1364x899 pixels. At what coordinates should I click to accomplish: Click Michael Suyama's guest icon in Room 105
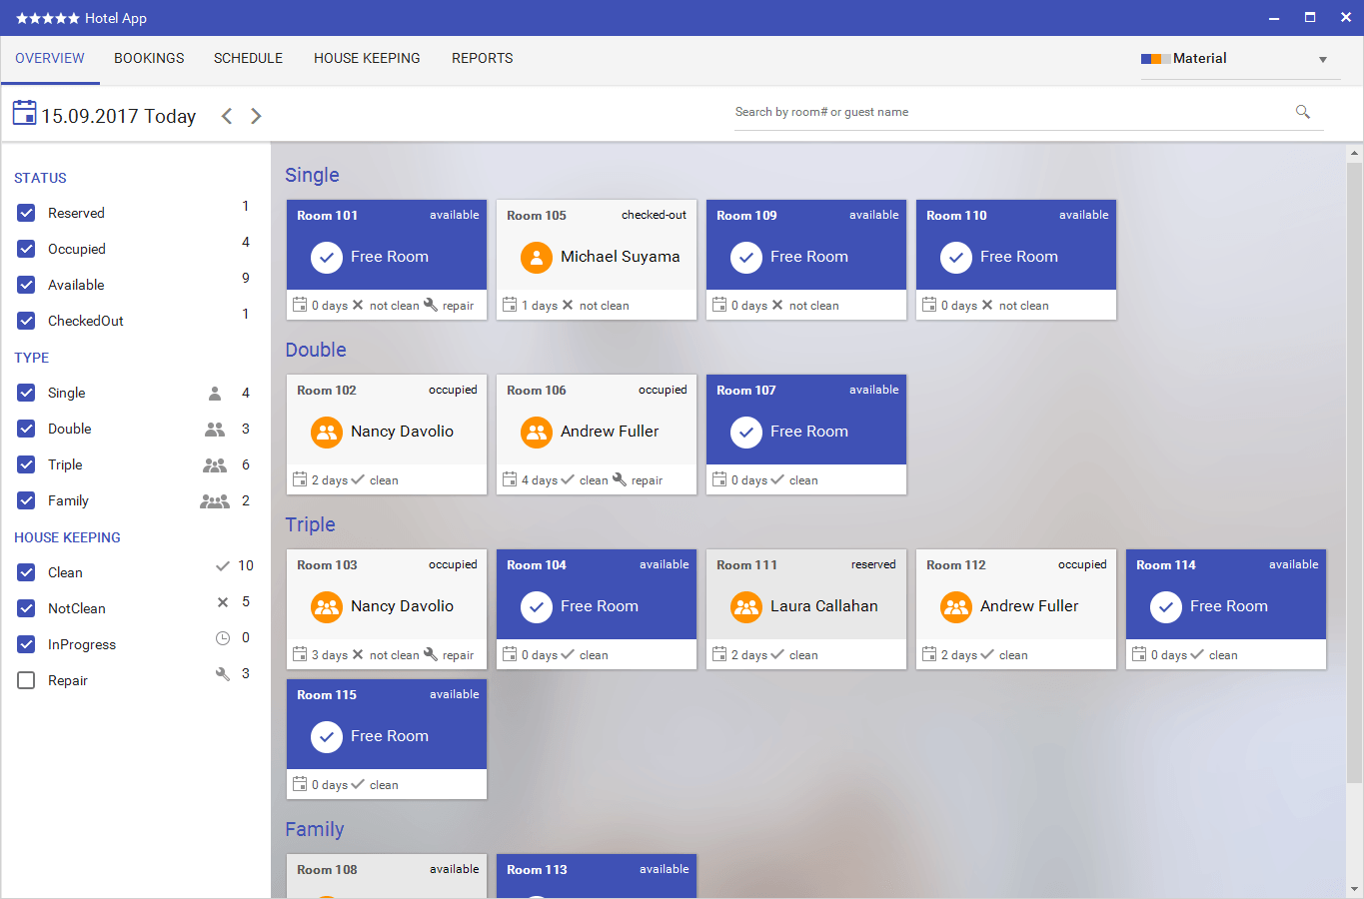537,258
